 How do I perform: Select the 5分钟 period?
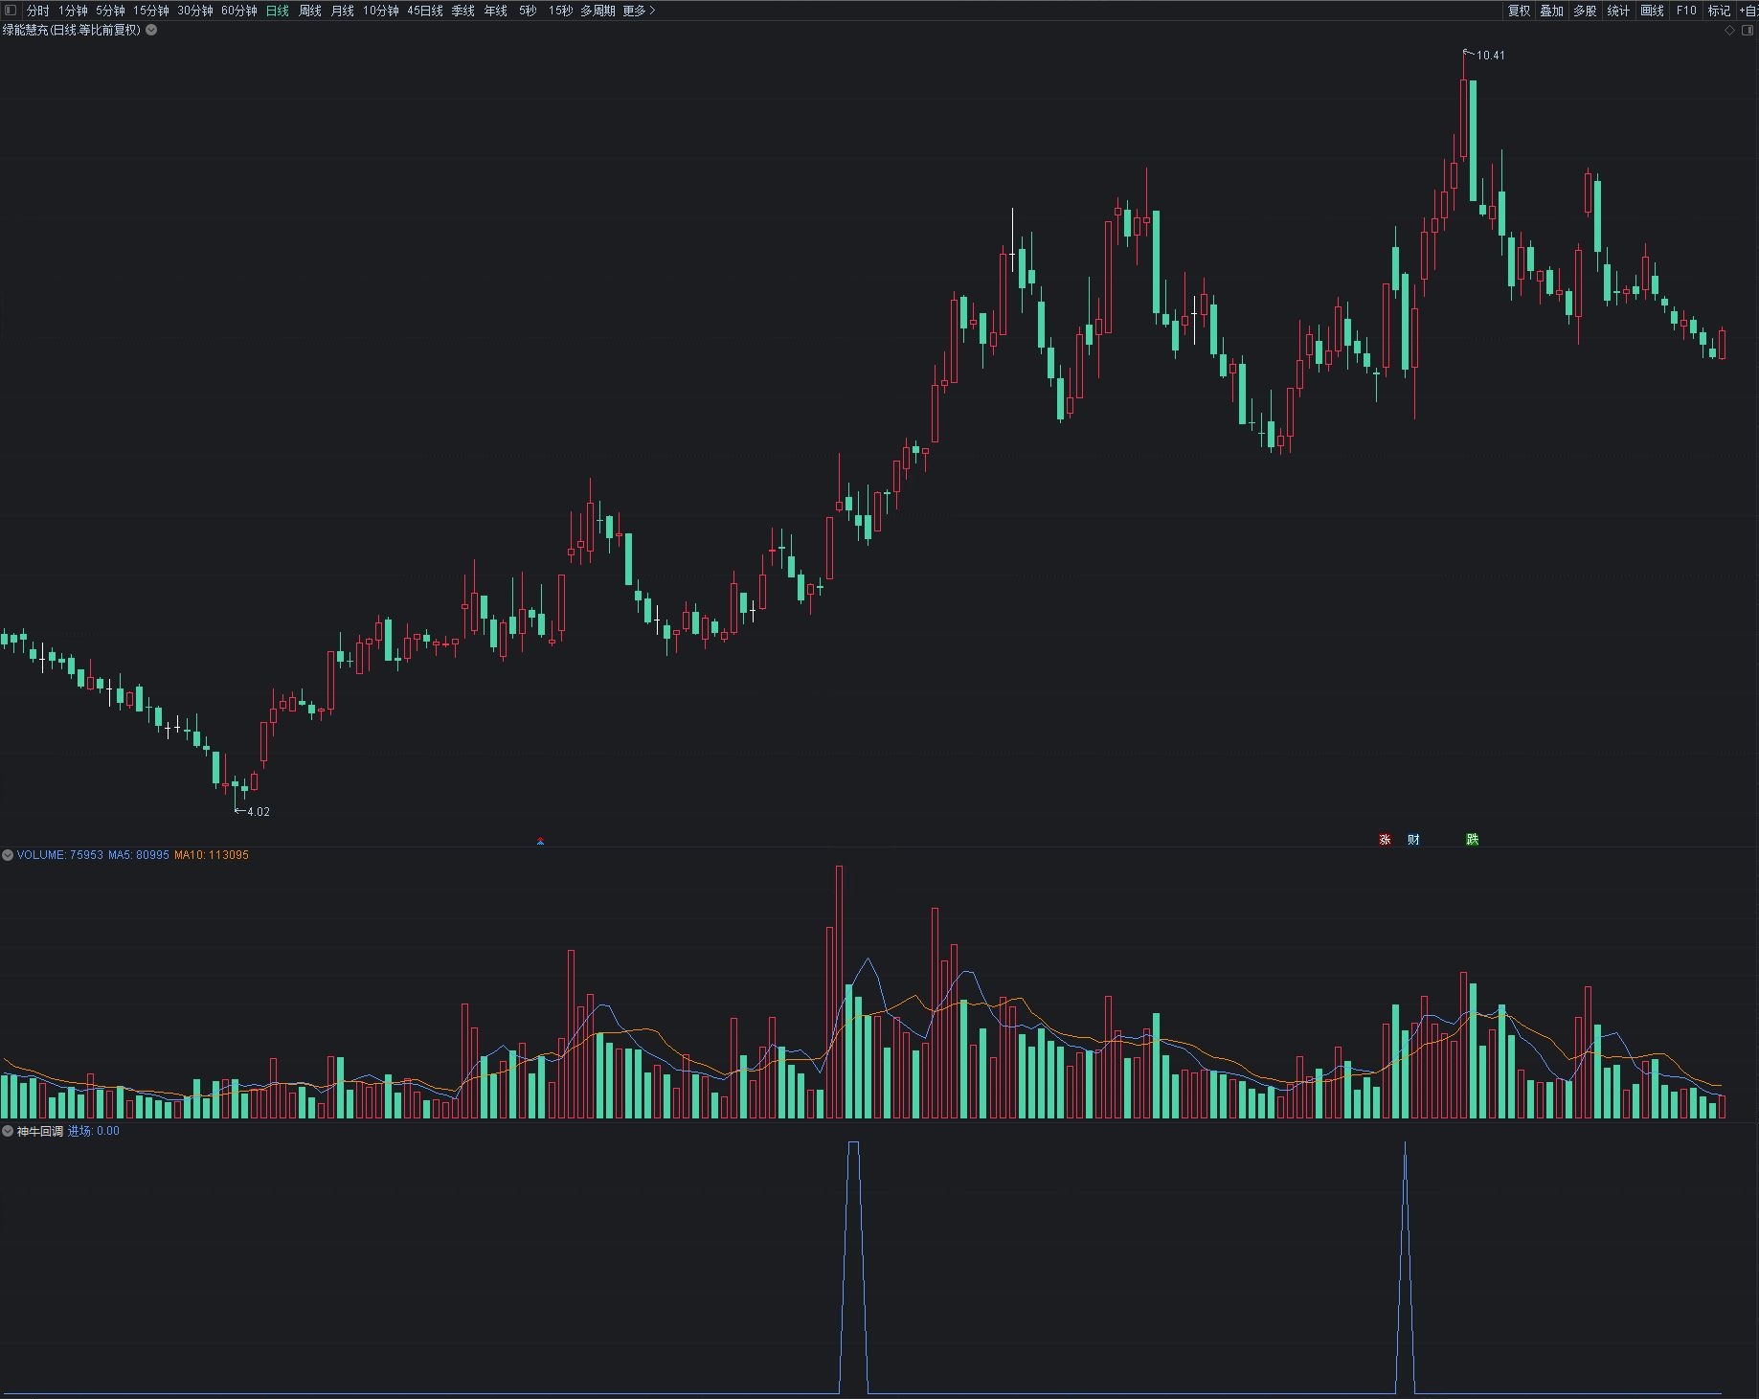(110, 11)
